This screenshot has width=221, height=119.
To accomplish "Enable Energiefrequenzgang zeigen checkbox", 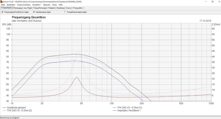I will pos(65,12).
